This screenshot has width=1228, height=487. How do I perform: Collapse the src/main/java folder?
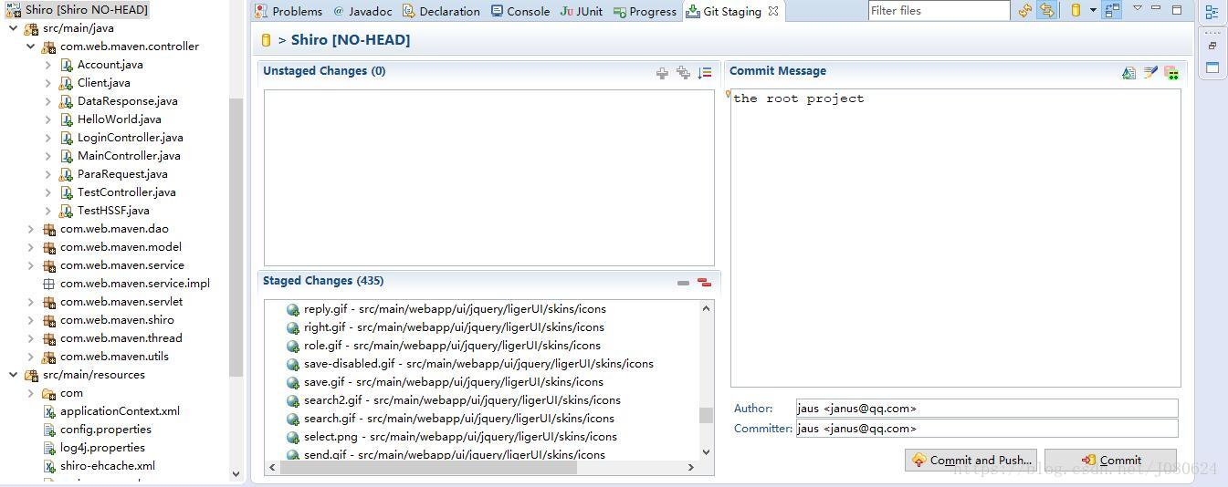[x=14, y=28]
